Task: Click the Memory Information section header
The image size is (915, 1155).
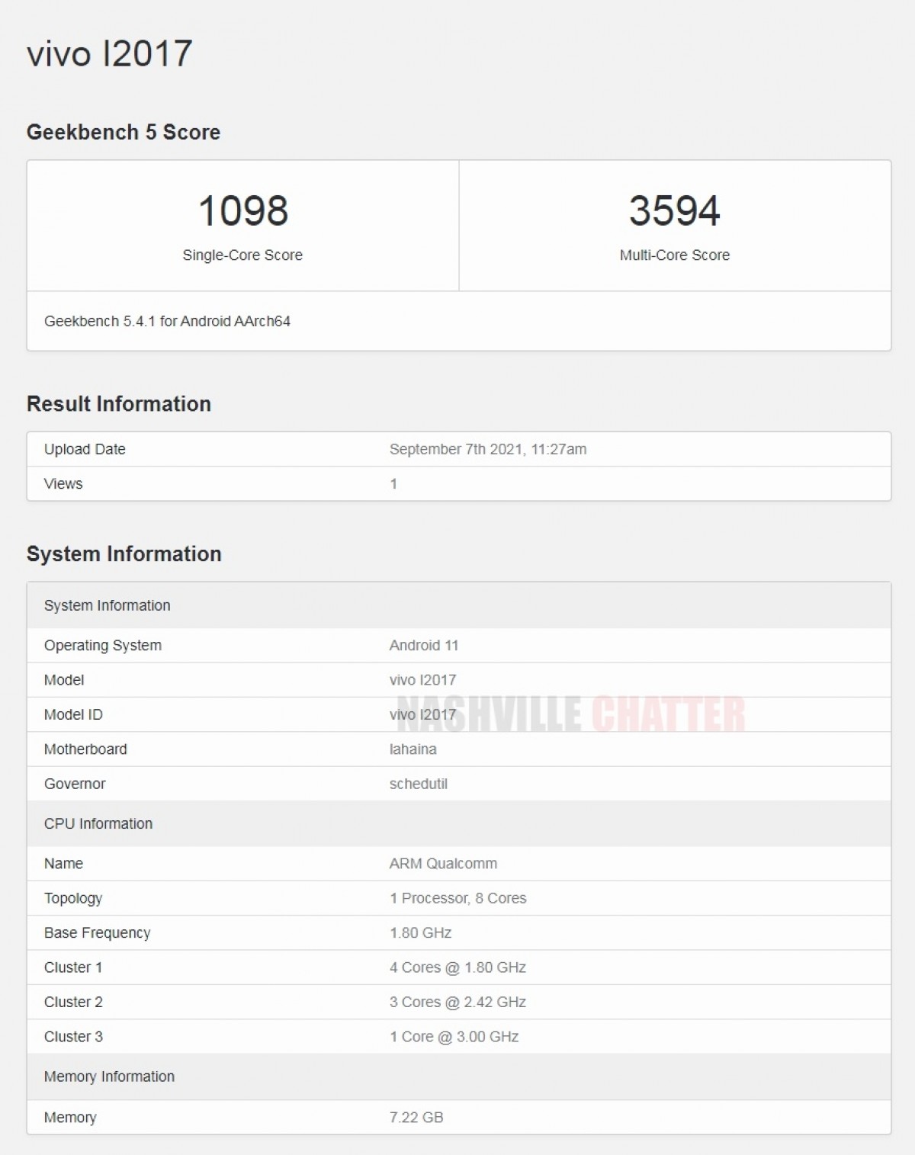Action: [109, 1076]
